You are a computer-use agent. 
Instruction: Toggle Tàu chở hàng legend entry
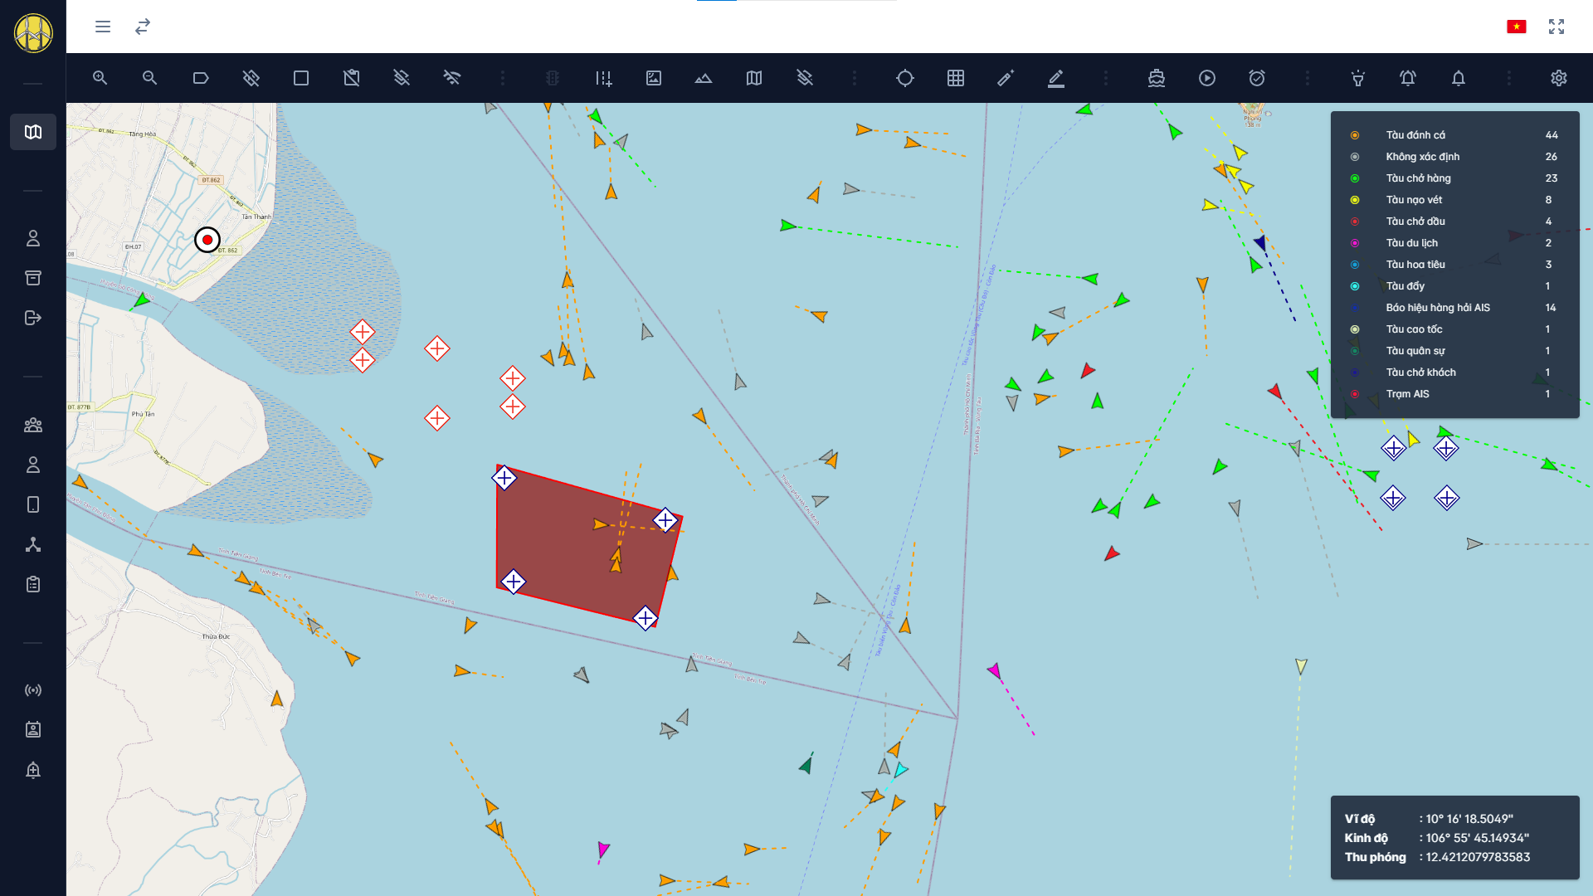[1418, 178]
